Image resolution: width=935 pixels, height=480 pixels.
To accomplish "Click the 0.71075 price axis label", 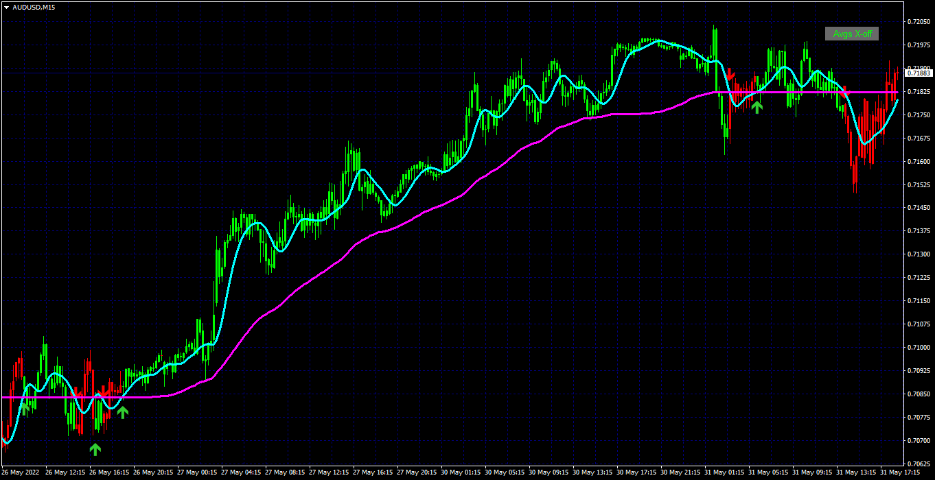I will 919,324.
